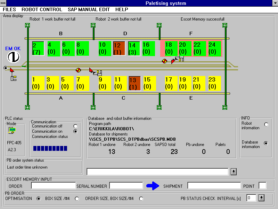
Task: Click the PB status interval value field
Action: 251,198
